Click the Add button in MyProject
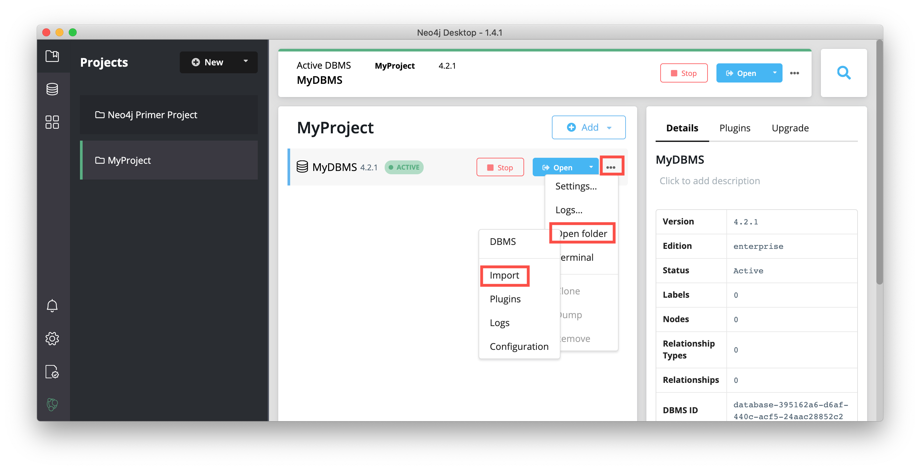Image resolution: width=920 pixels, height=470 pixels. (x=589, y=127)
